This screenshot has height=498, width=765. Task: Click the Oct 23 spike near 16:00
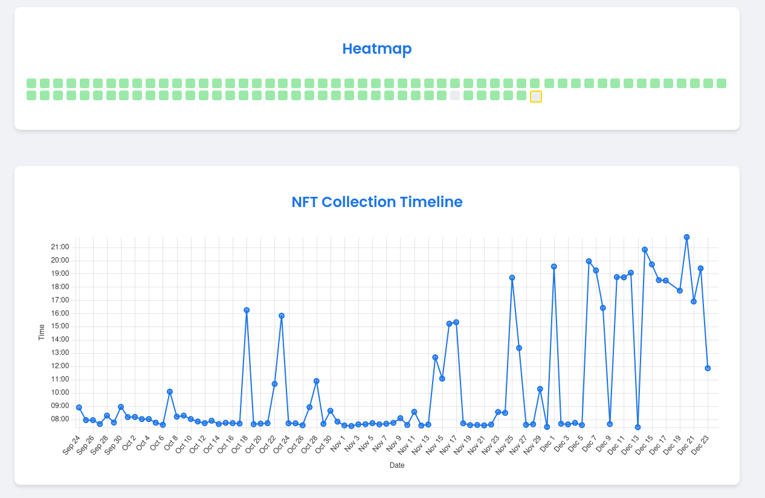pyautogui.click(x=282, y=316)
